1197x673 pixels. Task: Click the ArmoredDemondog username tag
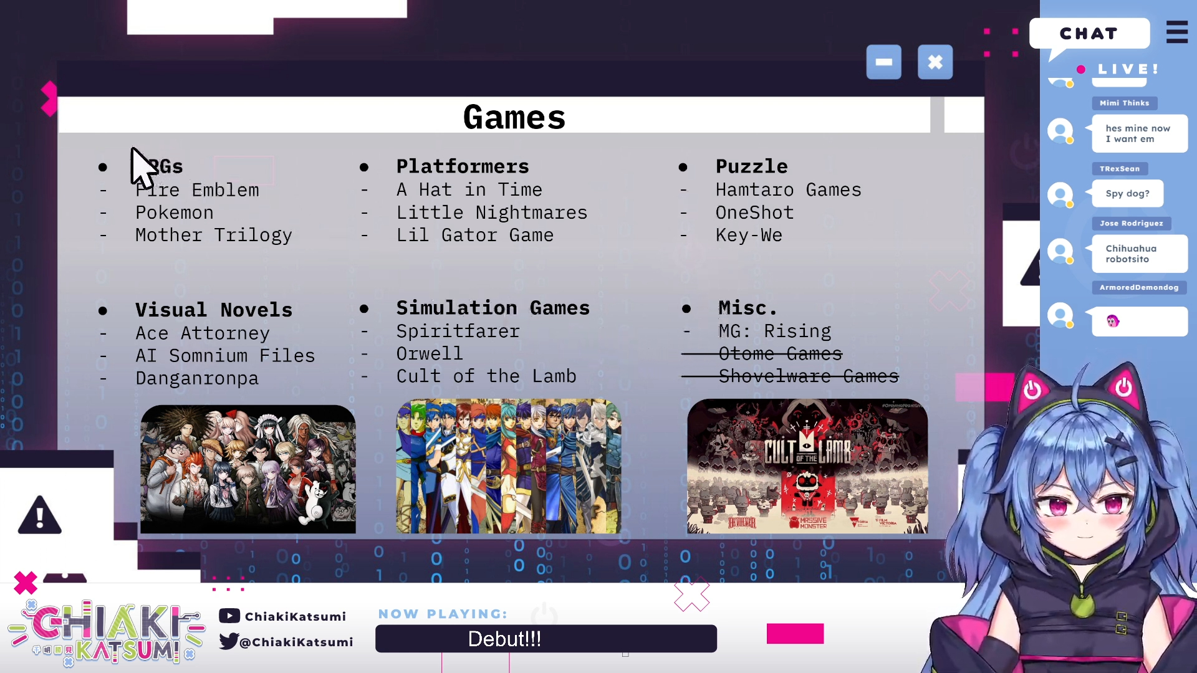pos(1138,287)
